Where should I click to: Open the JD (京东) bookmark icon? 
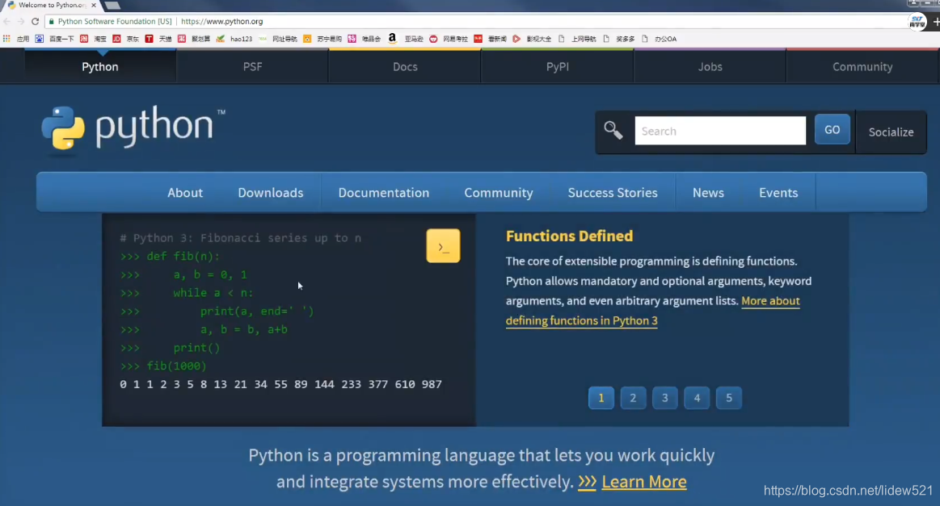click(x=116, y=38)
